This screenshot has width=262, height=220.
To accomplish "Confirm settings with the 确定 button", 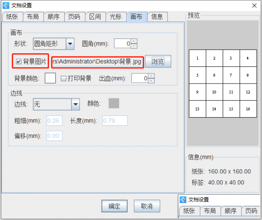I will (115, 206).
